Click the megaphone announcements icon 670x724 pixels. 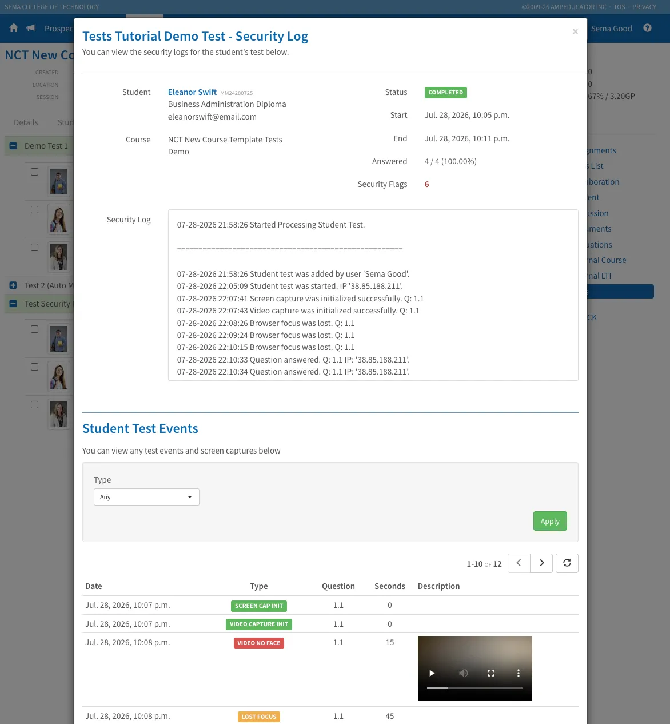(31, 28)
